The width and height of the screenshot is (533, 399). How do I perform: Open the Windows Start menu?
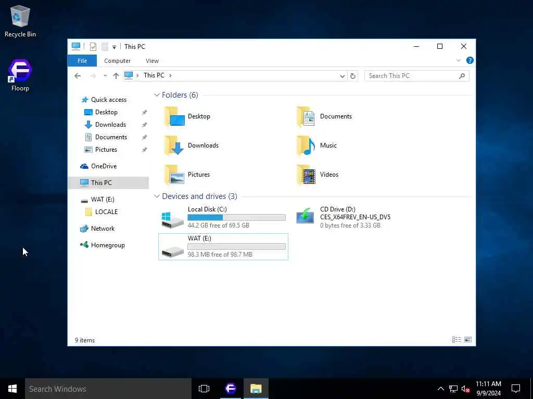(x=12, y=389)
